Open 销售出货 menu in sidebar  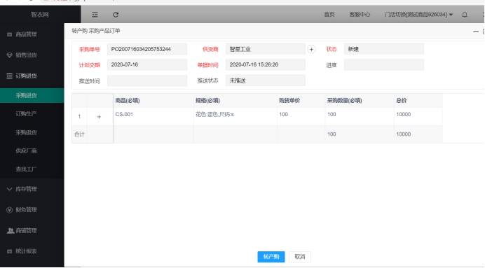point(27,55)
